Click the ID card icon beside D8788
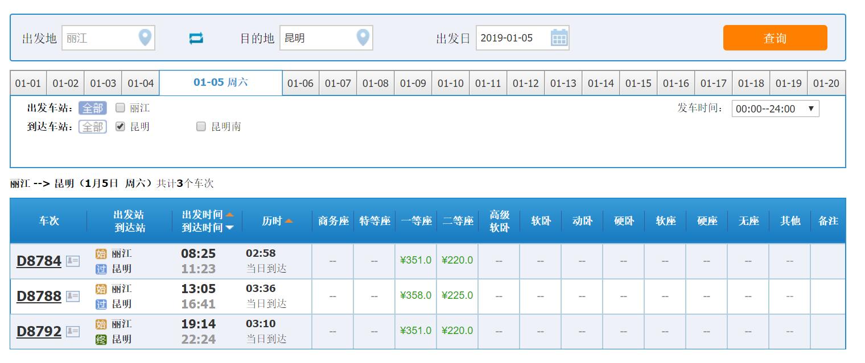Viewport: 865px width, 363px height. [73, 296]
